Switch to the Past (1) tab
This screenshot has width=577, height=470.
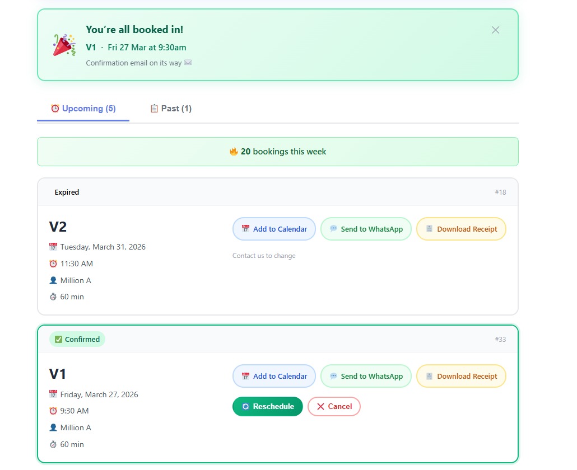click(171, 108)
